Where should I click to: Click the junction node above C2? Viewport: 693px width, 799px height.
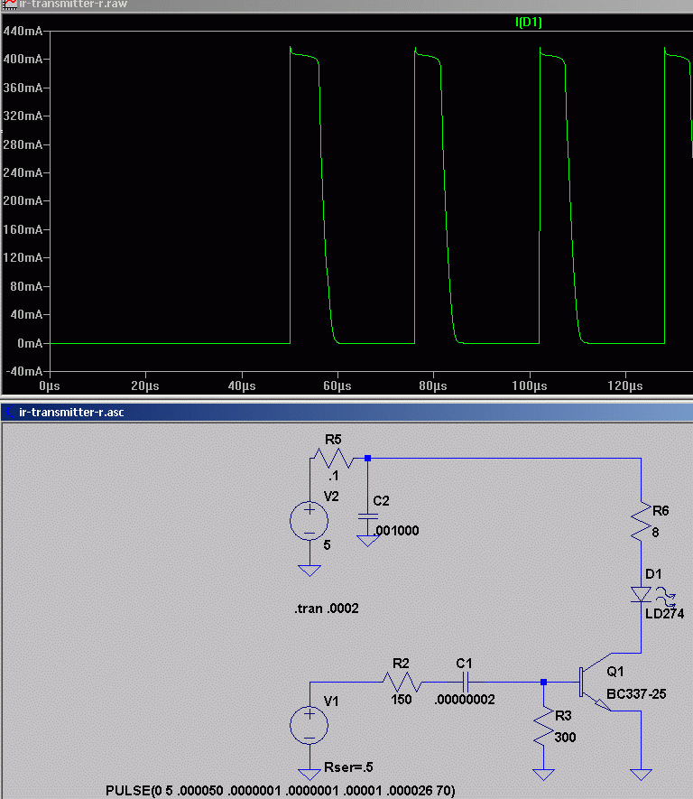click(367, 458)
